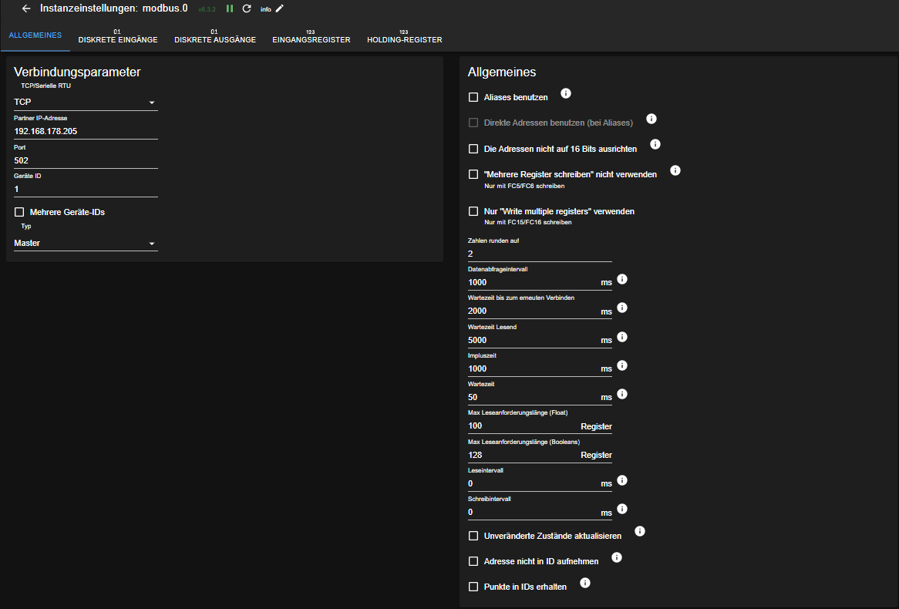Screen dimensions: 899x609
Task: Click the Verbindungsparameter heading
Action: coord(77,72)
